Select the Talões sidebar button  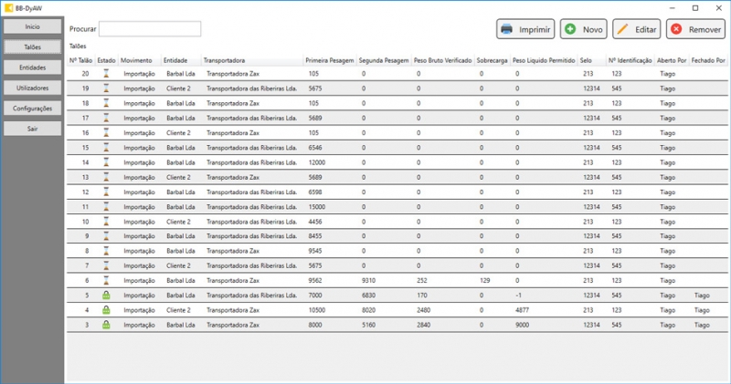[x=32, y=47]
